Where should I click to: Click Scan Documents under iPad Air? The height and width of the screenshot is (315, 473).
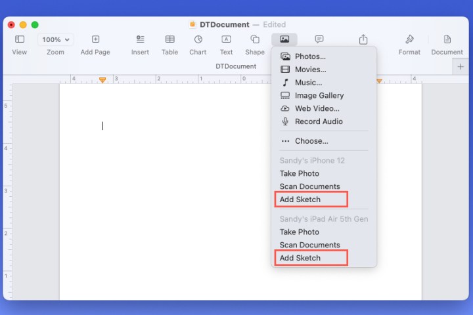click(x=309, y=245)
